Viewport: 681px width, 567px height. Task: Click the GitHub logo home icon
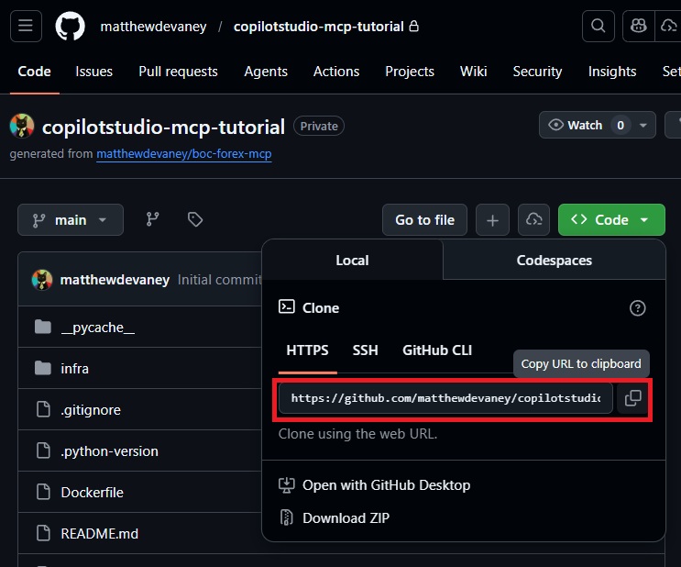(70, 27)
